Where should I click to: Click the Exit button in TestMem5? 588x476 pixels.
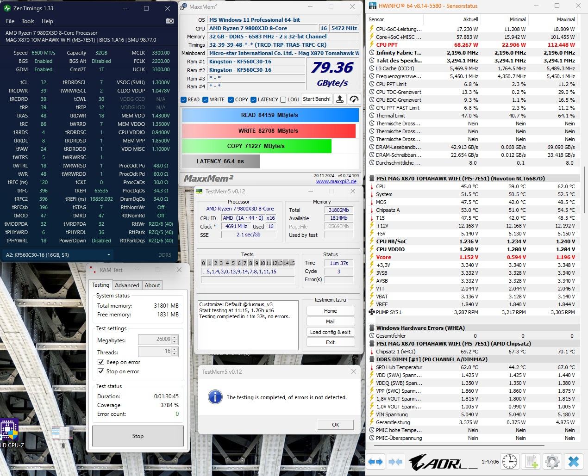tap(330, 342)
